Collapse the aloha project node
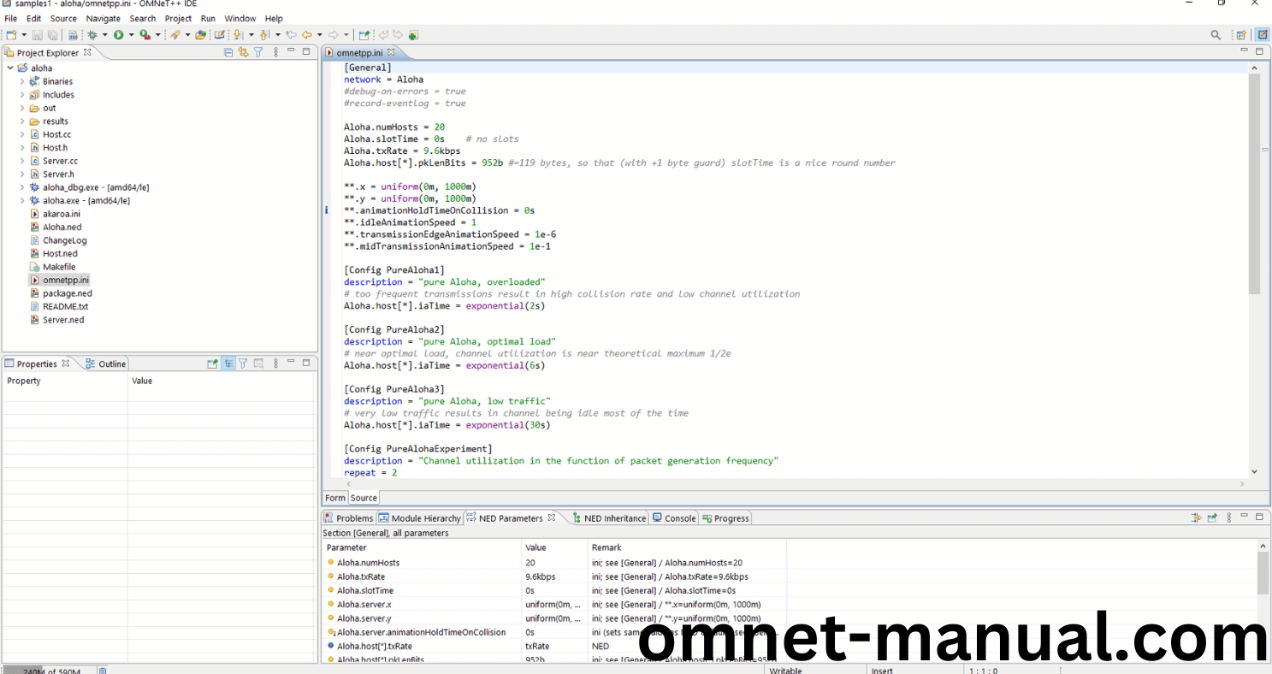 click(9, 68)
